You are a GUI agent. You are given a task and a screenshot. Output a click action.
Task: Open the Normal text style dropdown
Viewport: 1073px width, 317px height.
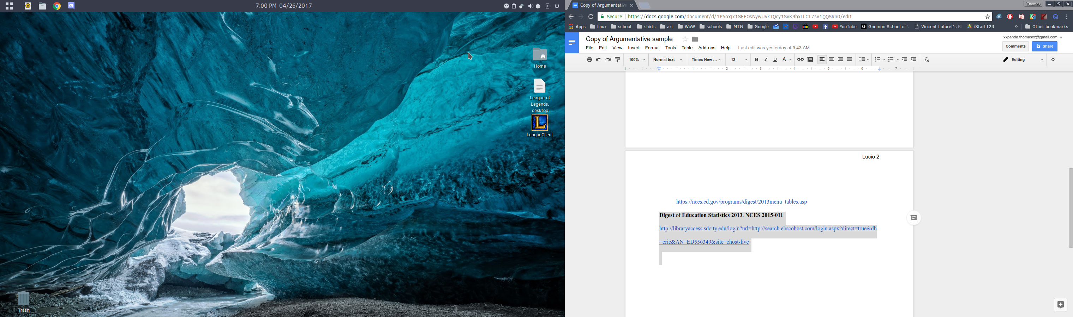[667, 60]
